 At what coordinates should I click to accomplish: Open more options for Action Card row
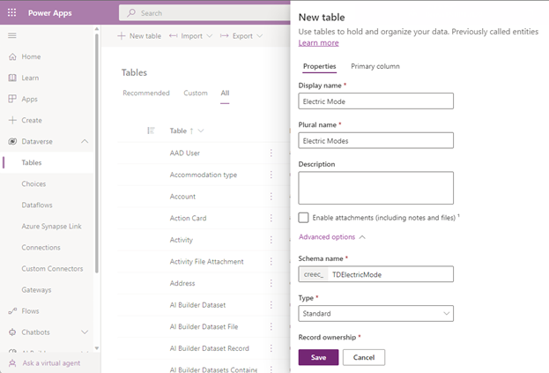point(271,218)
